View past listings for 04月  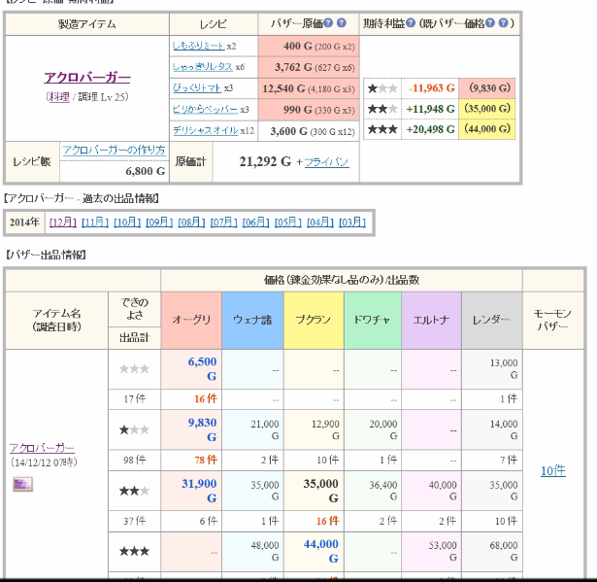[x=320, y=223]
